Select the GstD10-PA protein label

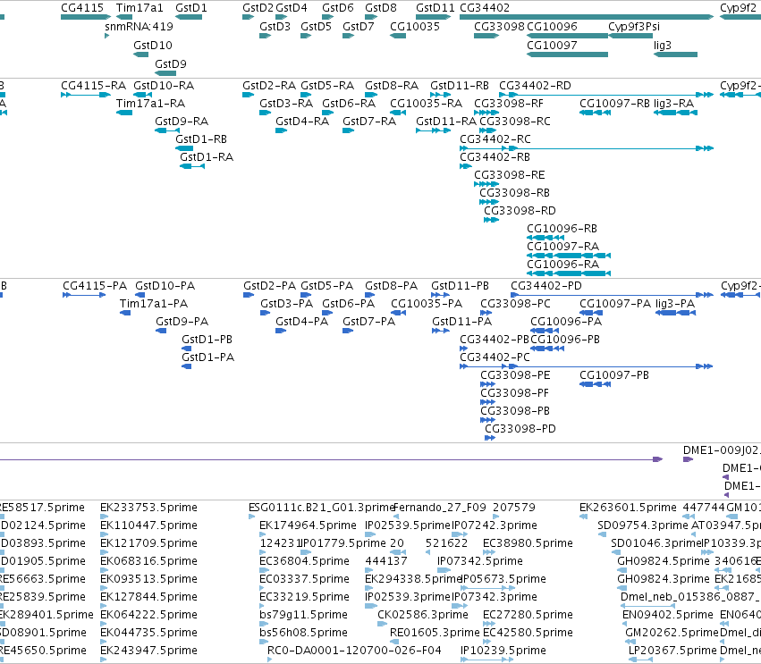[165, 286]
